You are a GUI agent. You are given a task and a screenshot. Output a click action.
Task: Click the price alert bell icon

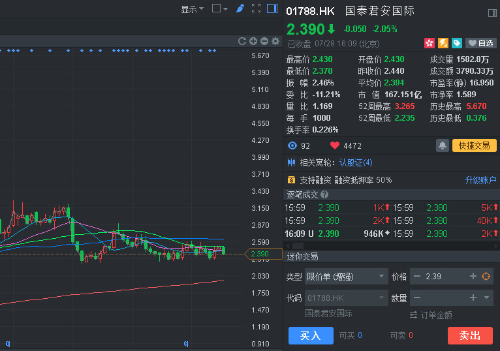pos(443,145)
